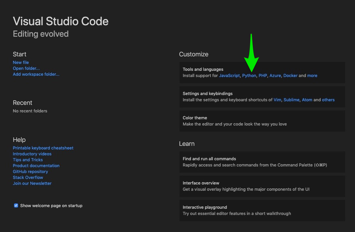Click the No recent folders text
355x232 pixels.
(30, 111)
